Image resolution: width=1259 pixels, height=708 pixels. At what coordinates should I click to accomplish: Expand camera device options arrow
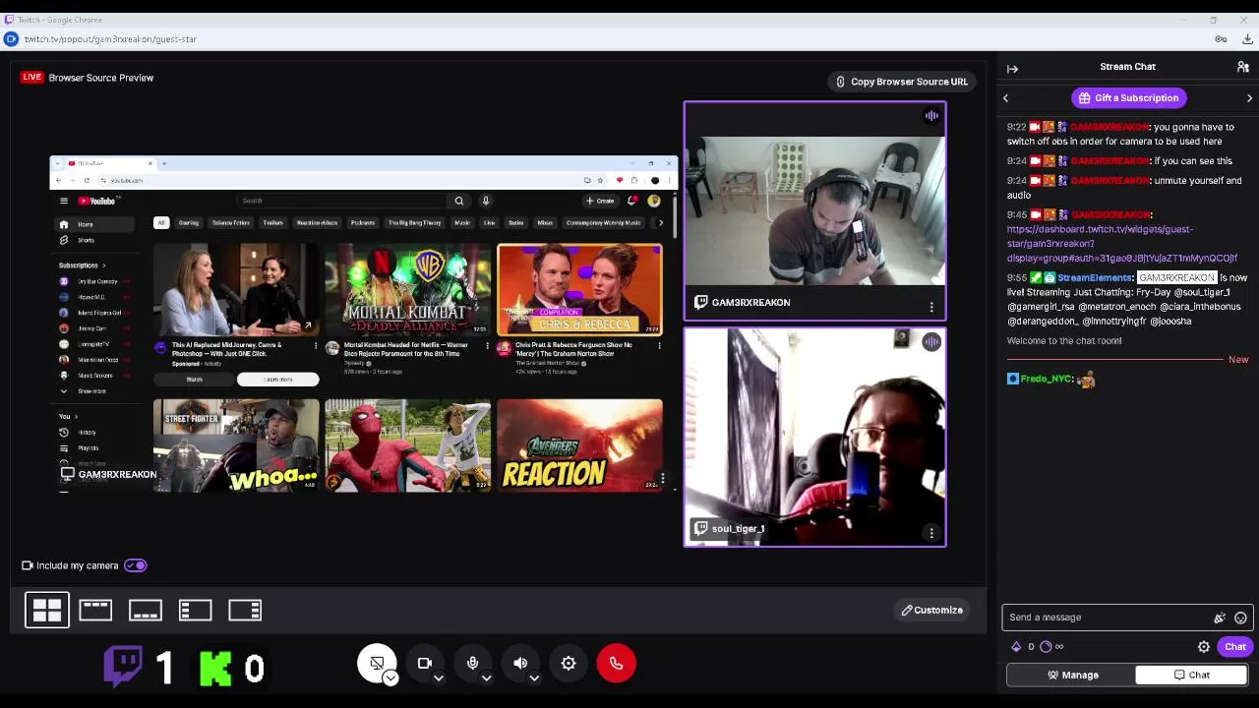(x=439, y=678)
